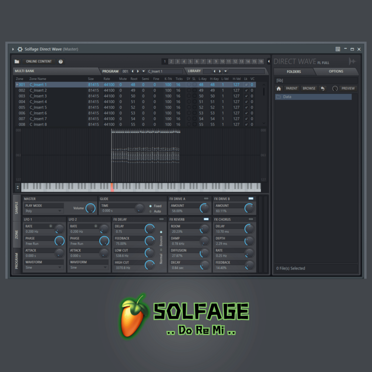Select zone row C_Insert 2
This screenshot has width=372, height=372.
click(x=135, y=90)
